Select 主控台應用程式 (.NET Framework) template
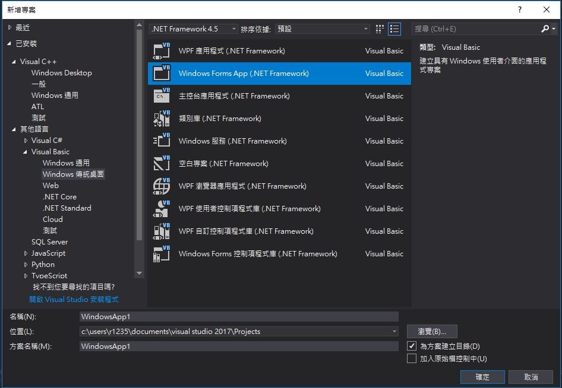Viewport: 562px width, 388px height. [279, 96]
